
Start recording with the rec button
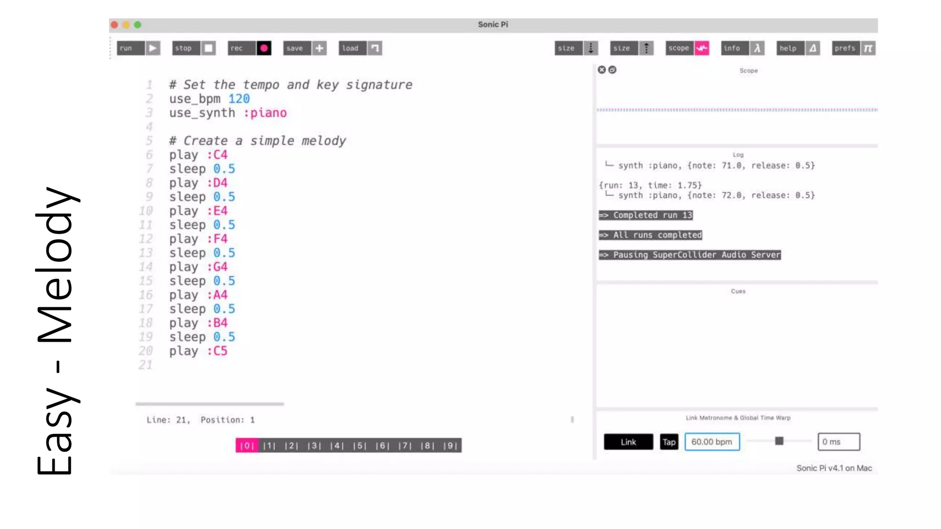click(264, 48)
